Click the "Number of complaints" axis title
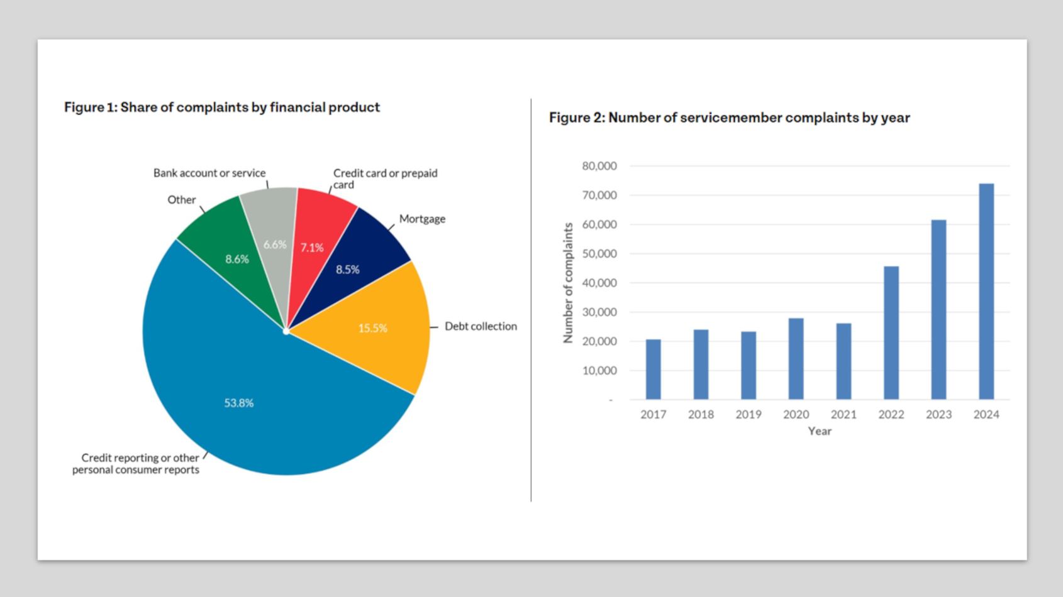This screenshot has width=1063, height=597. pos(569,283)
